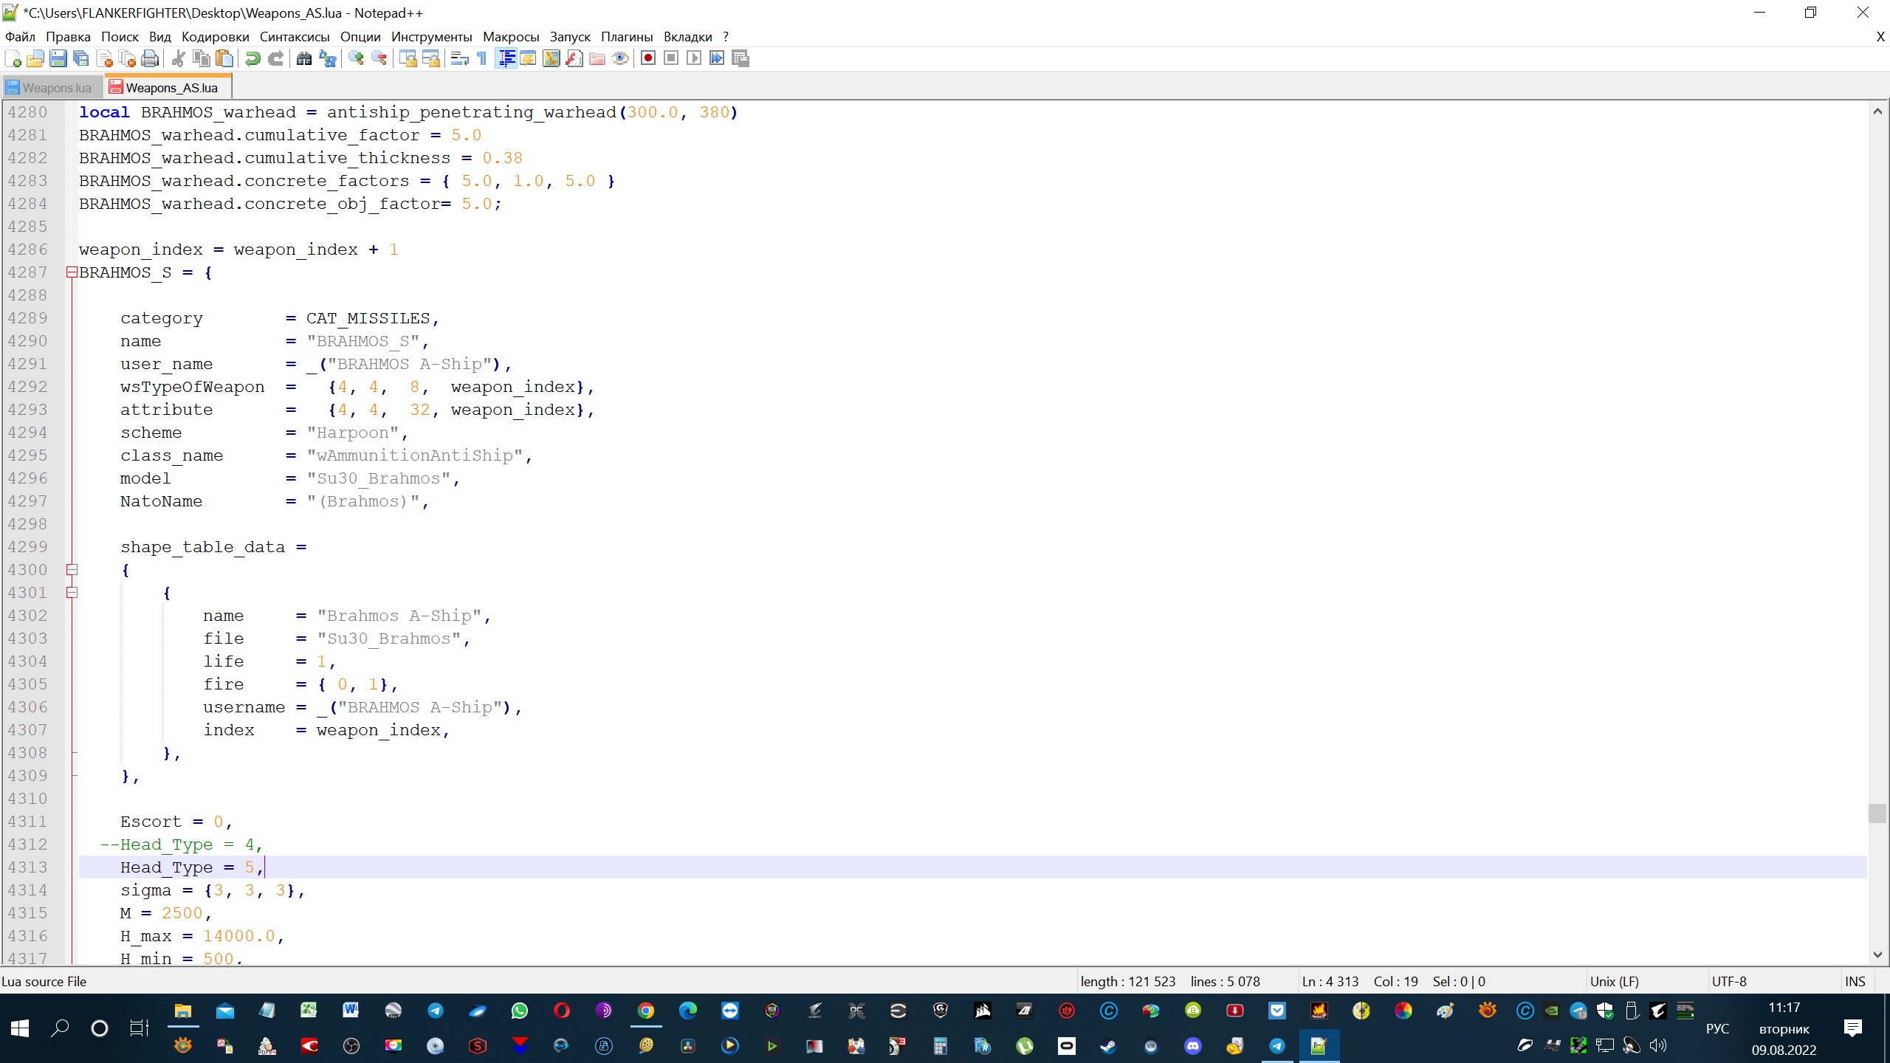Paste clipboard using toolbar paste icon
Viewport: 1890px width, 1063px height.
(x=224, y=58)
